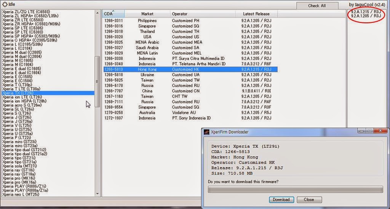390x209 pixels.
Task: Select the Vodafone AU firmware row
Action: pos(190,113)
